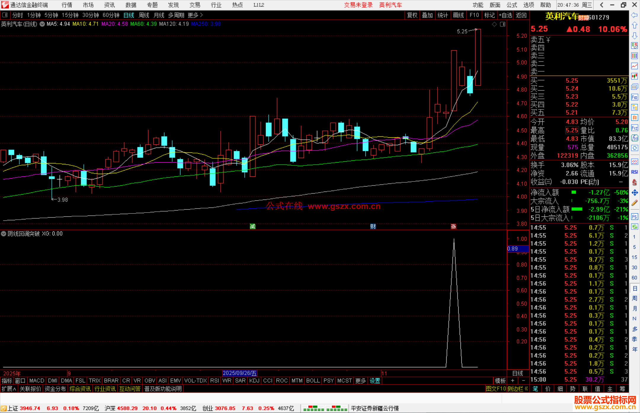Open the 行情 menu

coord(67,5)
